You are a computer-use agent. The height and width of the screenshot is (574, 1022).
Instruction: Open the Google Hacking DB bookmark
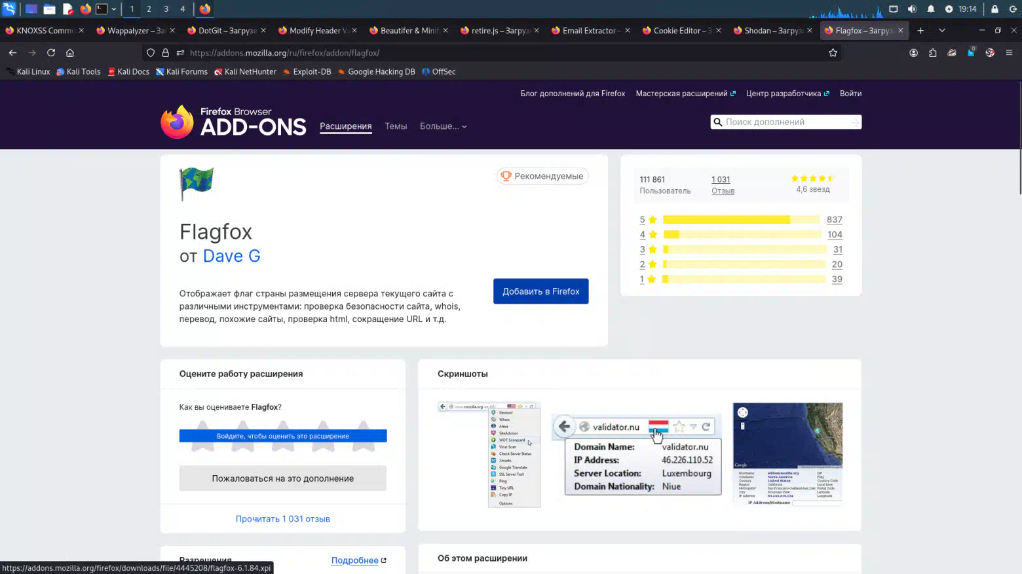(x=377, y=72)
